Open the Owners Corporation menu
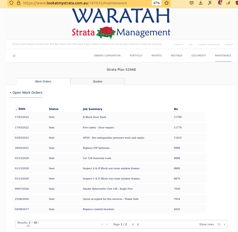Image resolution: width=238 pixels, height=232 pixels. [x=107, y=56]
